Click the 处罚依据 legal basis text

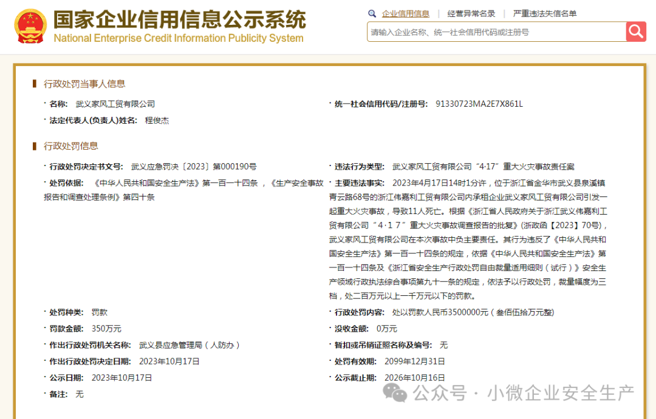(183, 190)
